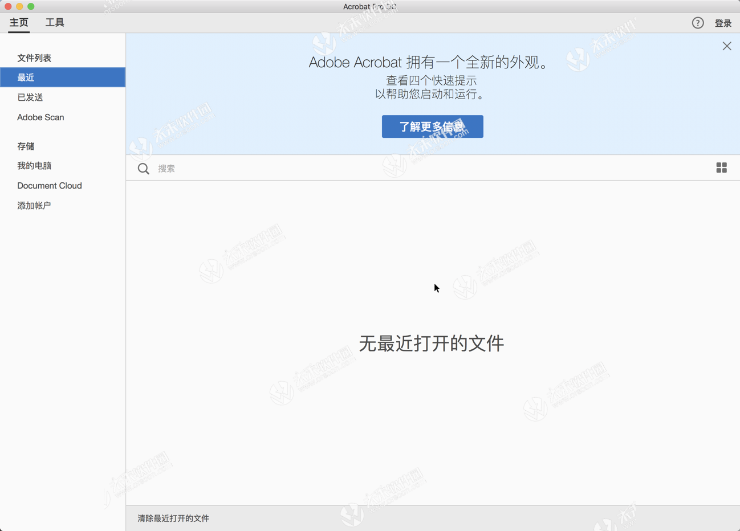Click the 存储 section heading
Viewport: 740px width, 531px height.
tap(26, 146)
